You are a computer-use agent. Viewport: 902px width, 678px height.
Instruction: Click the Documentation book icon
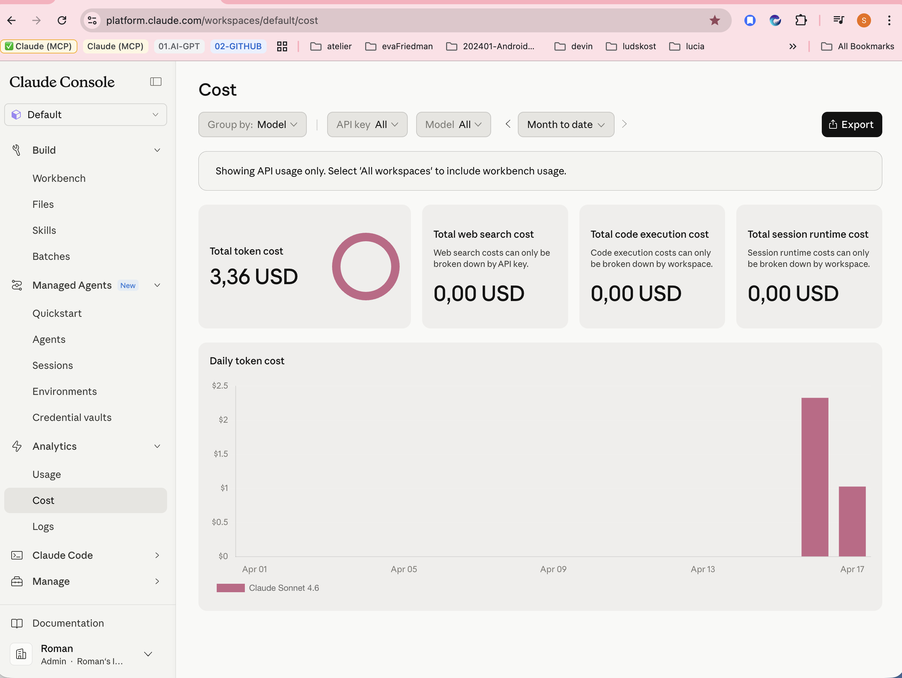17,623
